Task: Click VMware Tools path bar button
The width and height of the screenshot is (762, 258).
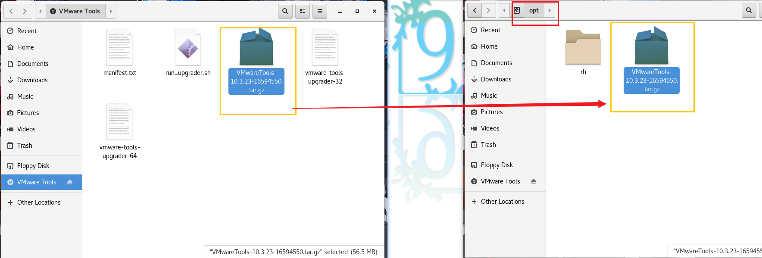Action: 75,11
